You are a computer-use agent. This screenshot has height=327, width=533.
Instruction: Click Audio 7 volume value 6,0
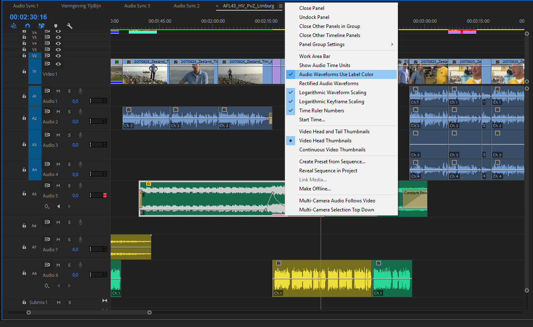[x=75, y=249]
